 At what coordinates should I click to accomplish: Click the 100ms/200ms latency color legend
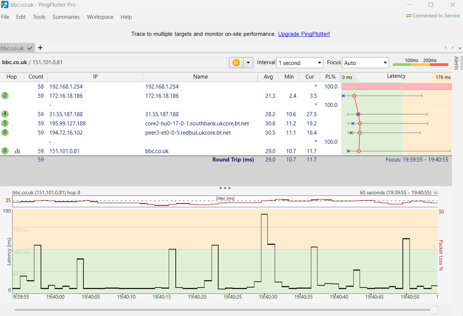click(x=420, y=62)
